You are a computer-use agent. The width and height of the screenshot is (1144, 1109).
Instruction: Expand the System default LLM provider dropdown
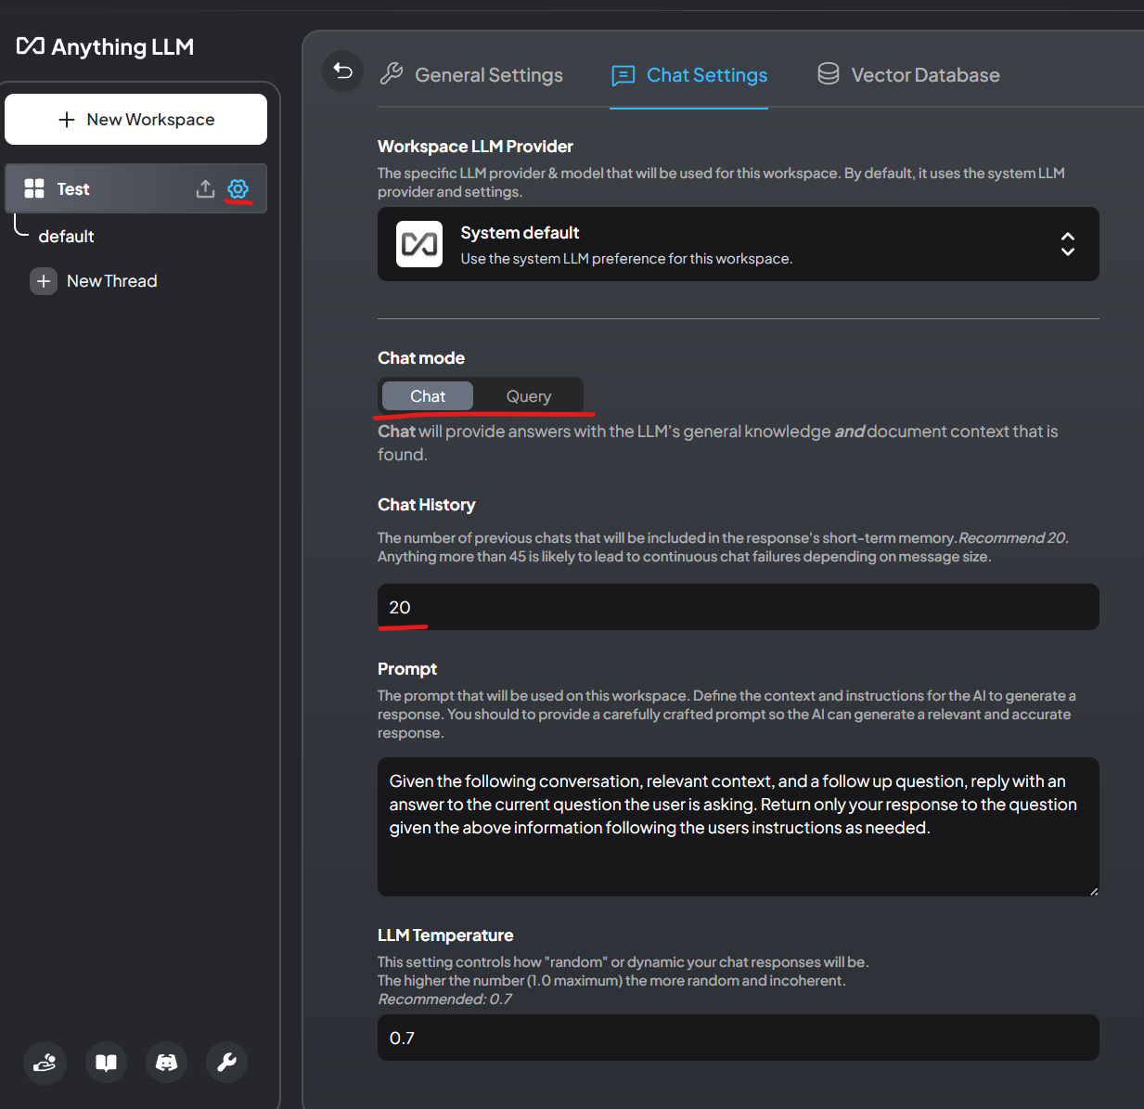[x=738, y=244]
